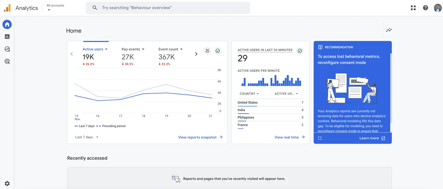Click the Learn more link
The height and width of the screenshot is (189, 443).
[x=369, y=138]
